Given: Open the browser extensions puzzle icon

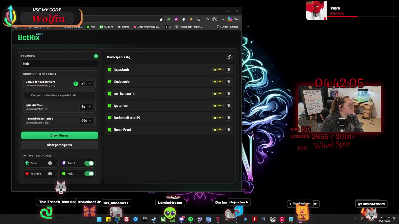Looking at the screenshot, I should (199, 19).
